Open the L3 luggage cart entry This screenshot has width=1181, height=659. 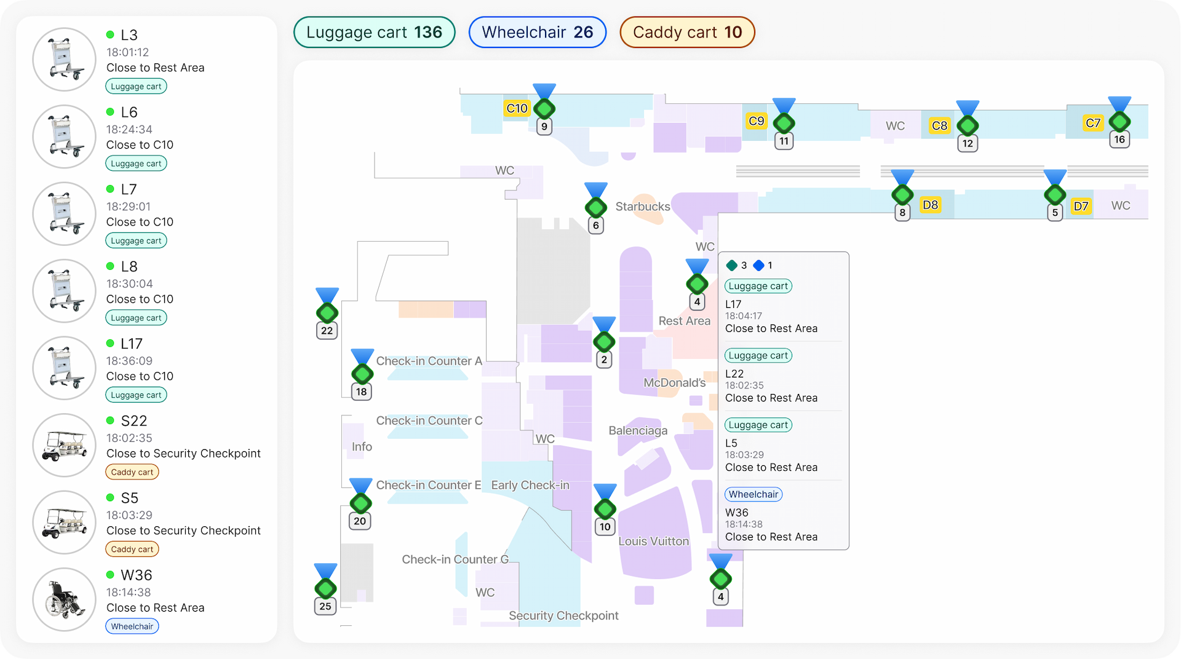(155, 60)
